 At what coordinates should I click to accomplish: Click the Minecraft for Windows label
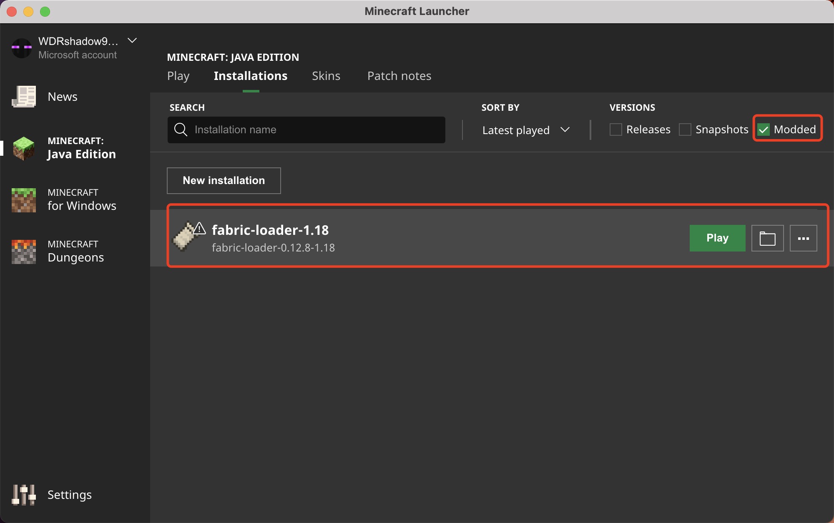82,199
